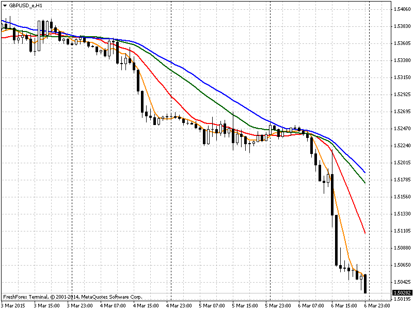Click the 1.52470 price axis label

402,129
